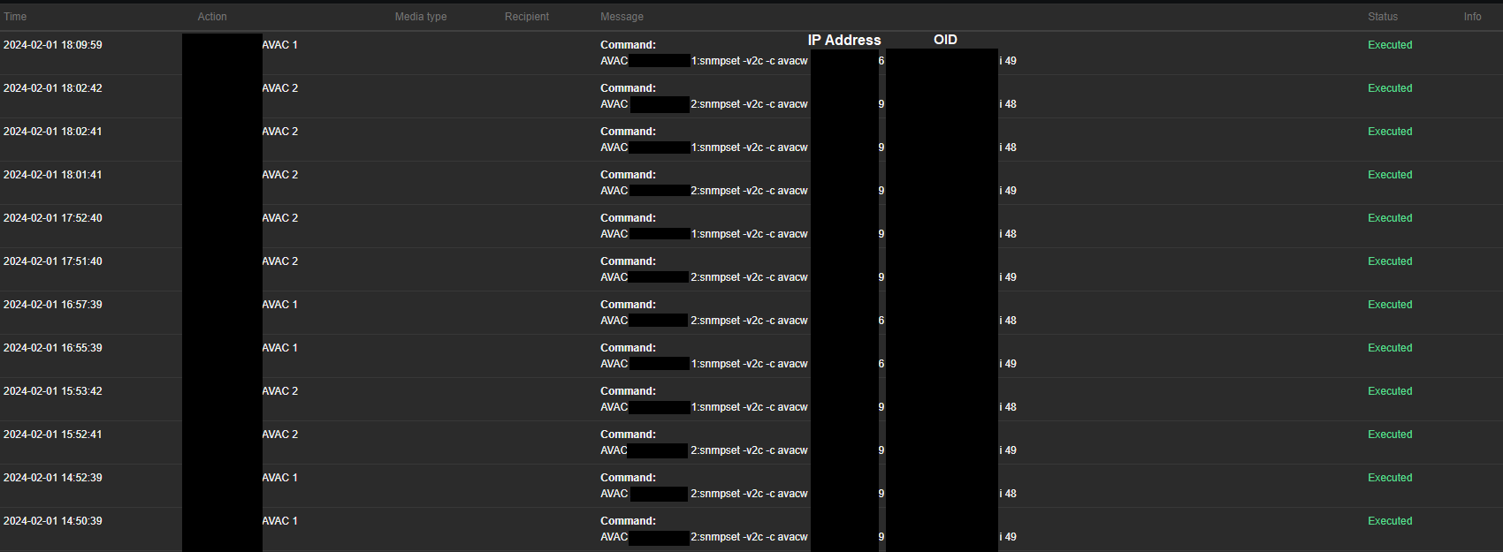
Task: Click the 2024-02-01 18:02:42 timestamp
Action: pos(53,88)
